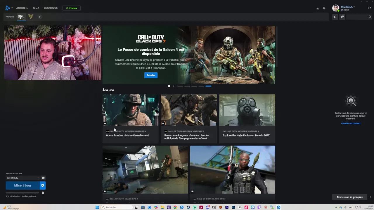Add a game to favorites bar

coord(40,17)
